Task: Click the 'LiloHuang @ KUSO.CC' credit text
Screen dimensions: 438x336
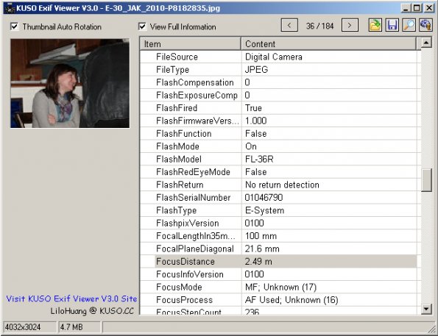Action: tap(92, 311)
